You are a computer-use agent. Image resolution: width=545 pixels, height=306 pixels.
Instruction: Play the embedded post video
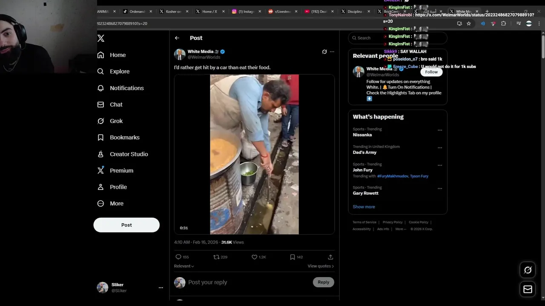click(254, 154)
